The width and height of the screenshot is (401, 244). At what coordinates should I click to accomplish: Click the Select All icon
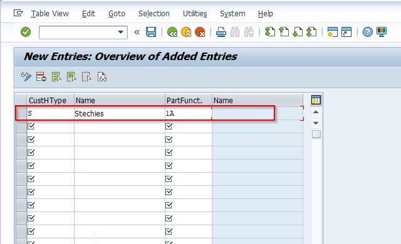pos(56,76)
